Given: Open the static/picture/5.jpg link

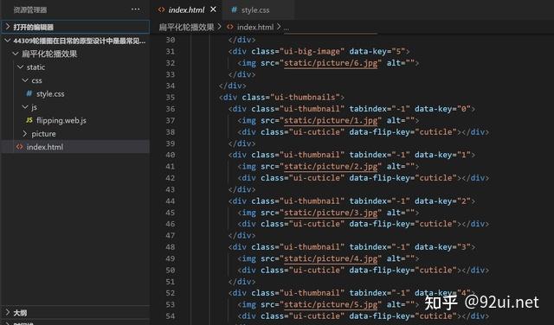Looking at the screenshot, I should pos(331,304).
